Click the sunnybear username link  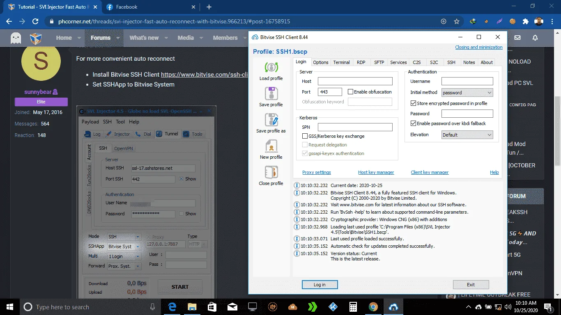[38, 92]
